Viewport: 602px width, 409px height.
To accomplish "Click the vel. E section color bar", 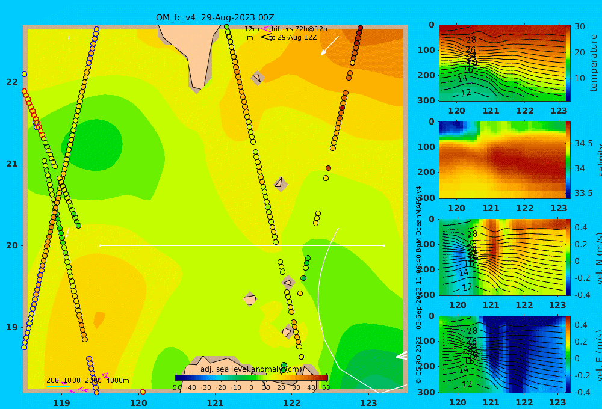I will click(568, 354).
